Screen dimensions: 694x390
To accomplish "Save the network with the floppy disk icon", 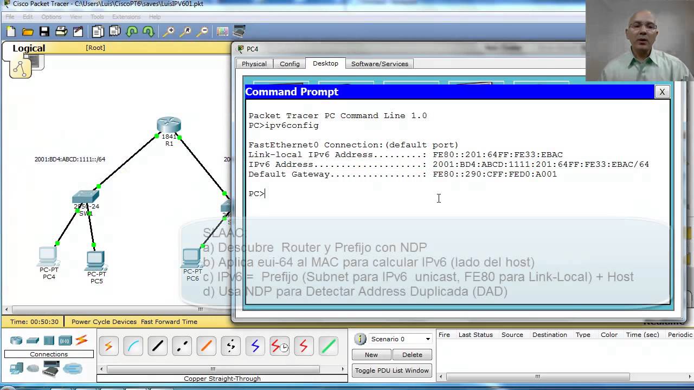I will [x=44, y=32].
